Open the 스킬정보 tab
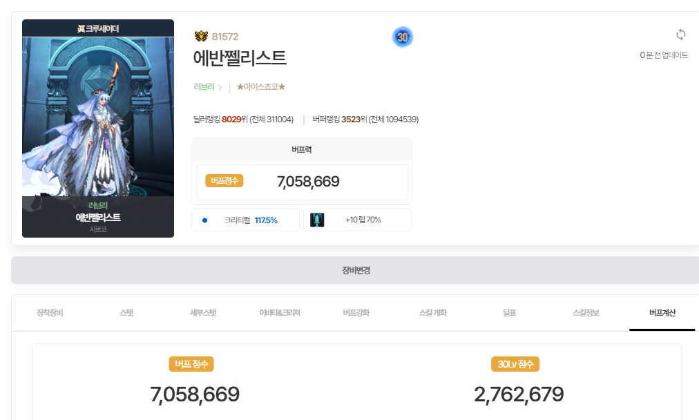 (586, 313)
